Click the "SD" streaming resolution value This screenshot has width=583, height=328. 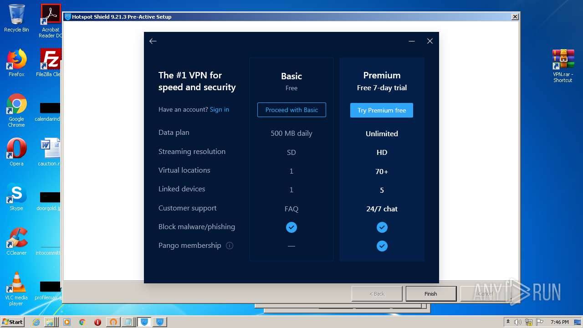click(x=291, y=153)
